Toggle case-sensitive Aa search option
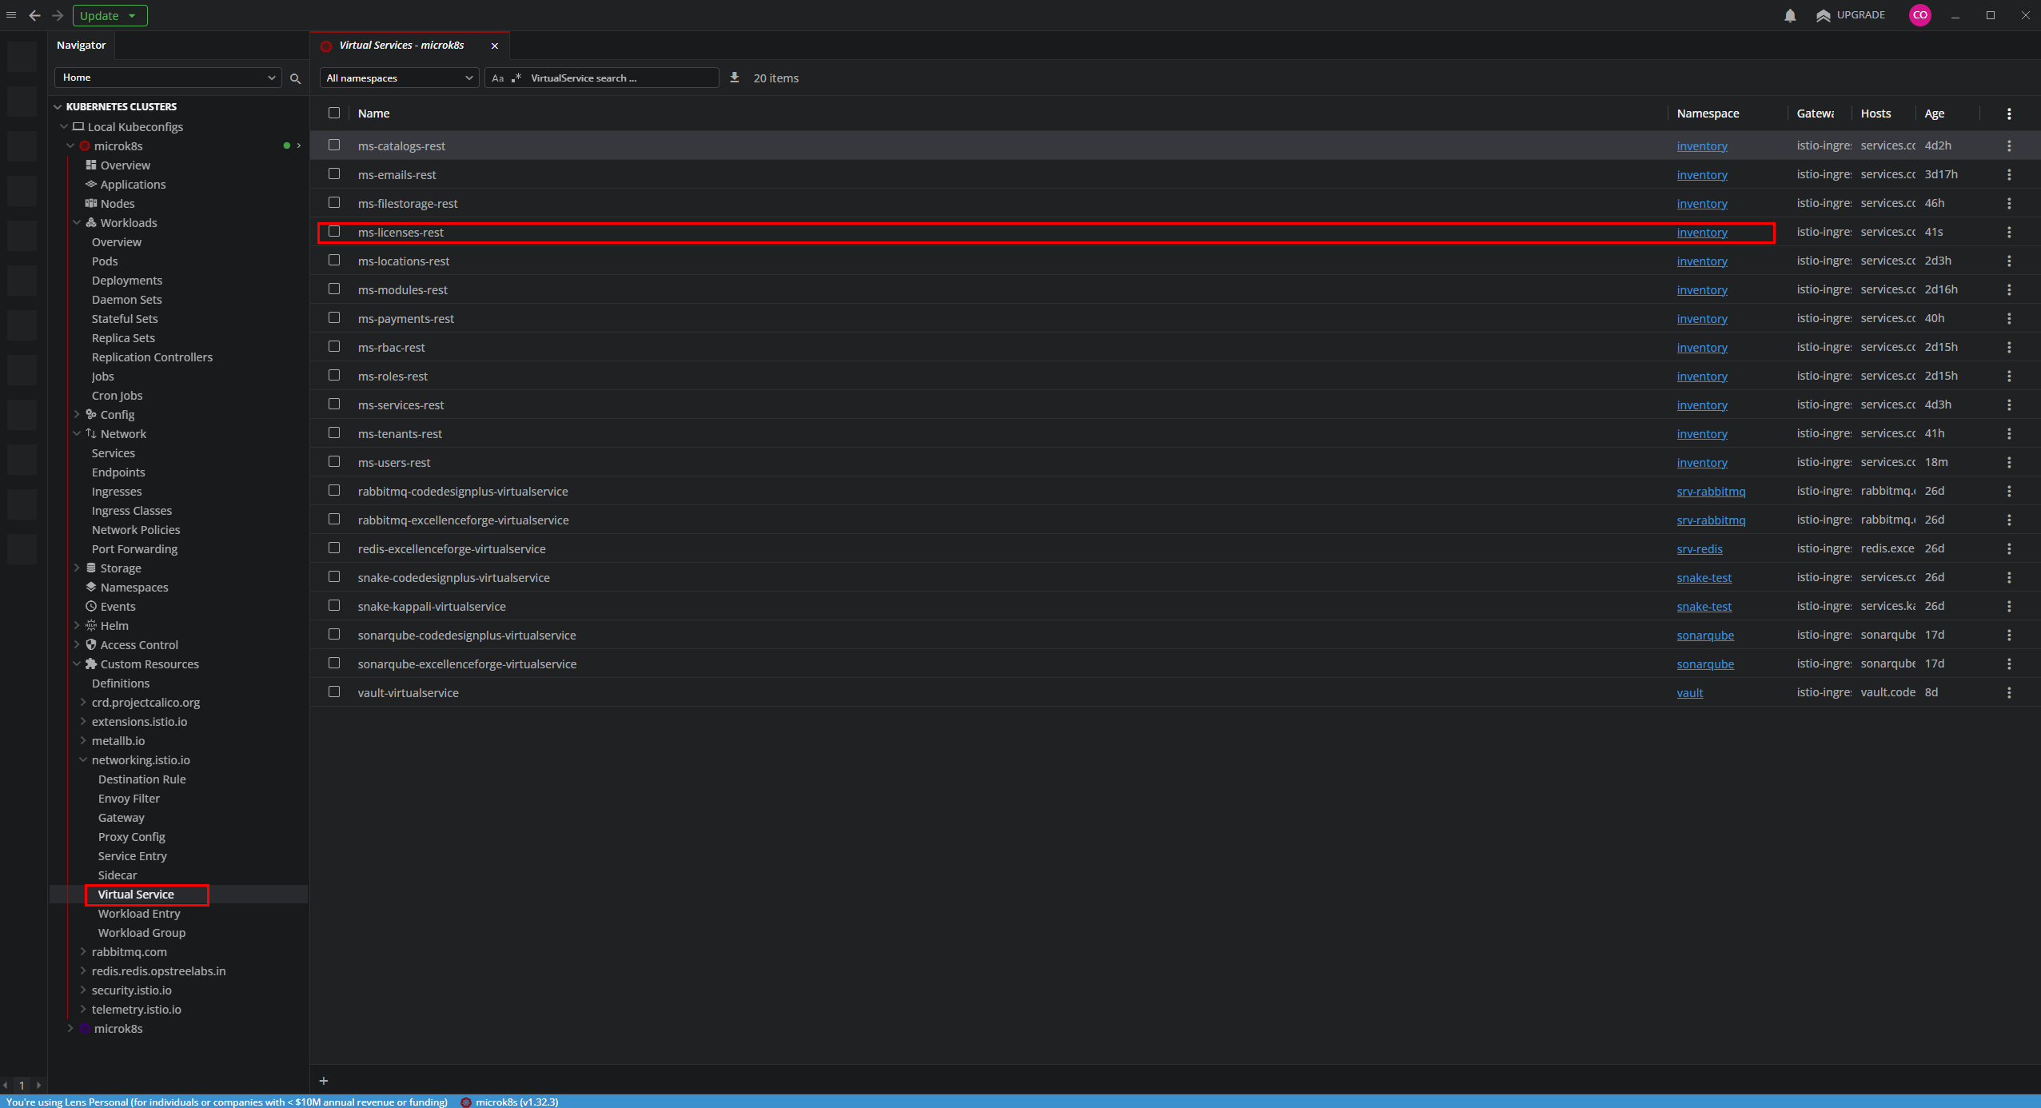Image resolution: width=2041 pixels, height=1108 pixels. 497,78
